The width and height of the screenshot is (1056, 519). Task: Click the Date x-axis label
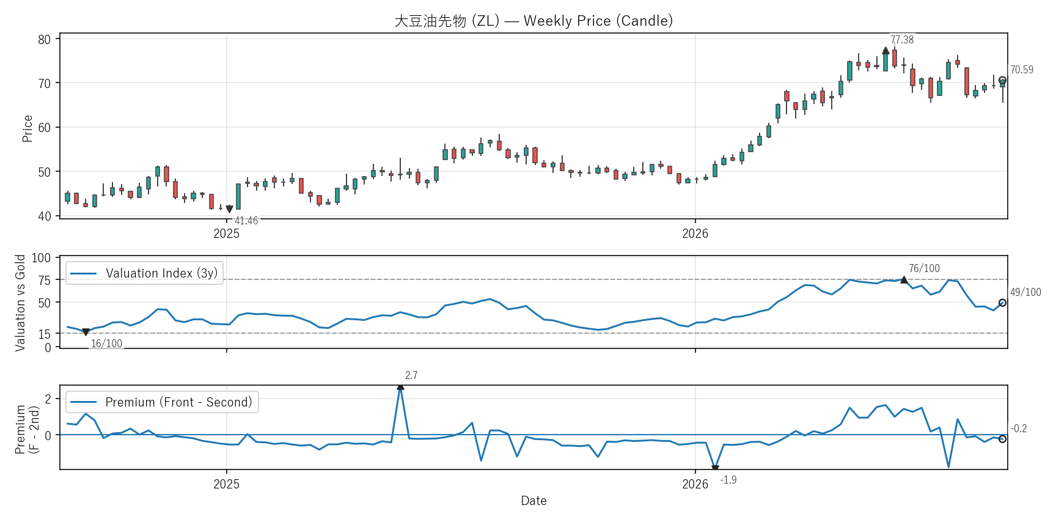533,501
